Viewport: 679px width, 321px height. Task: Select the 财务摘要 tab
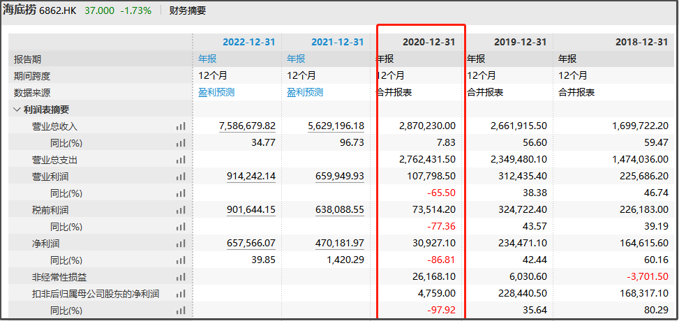pyautogui.click(x=188, y=11)
